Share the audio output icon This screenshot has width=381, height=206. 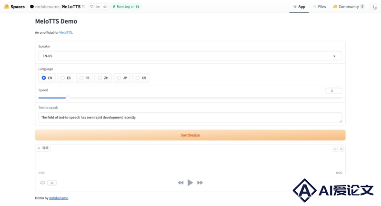(x=341, y=149)
